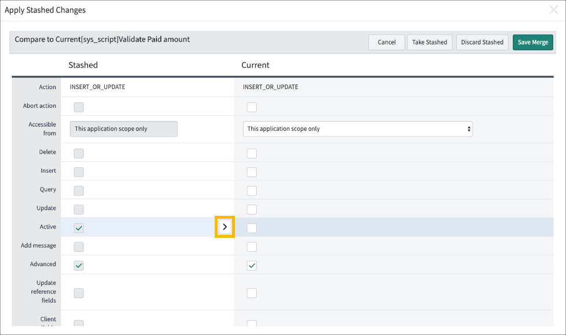566x335 pixels.
Task: Click the arrow to copy Active value to Current
Action: 225,227
